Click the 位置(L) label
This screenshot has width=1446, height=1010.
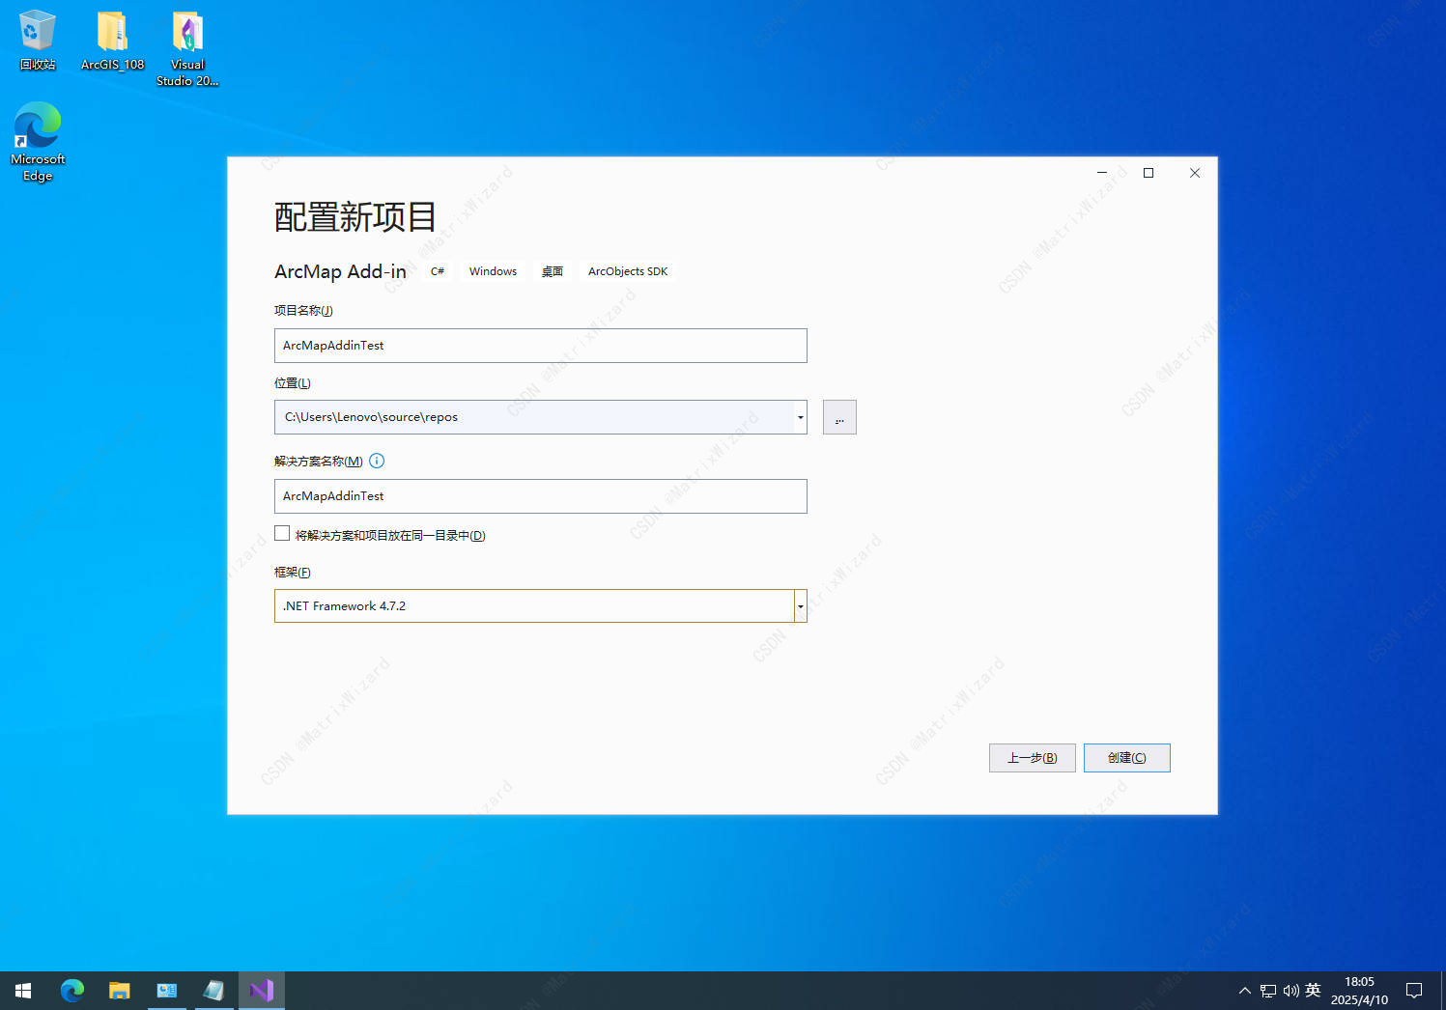point(293,382)
